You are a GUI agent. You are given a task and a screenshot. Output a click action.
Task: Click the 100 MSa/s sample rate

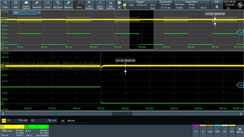tap(180, 5)
